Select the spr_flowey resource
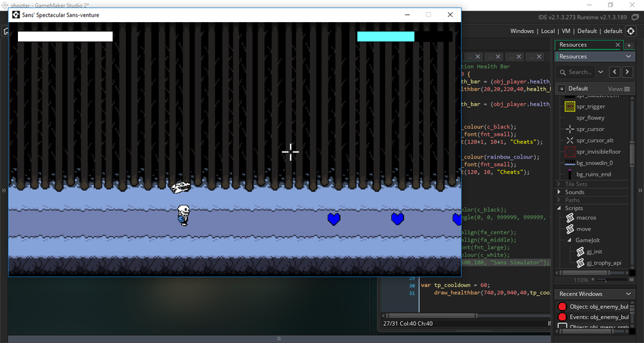The image size is (644, 343). (590, 118)
